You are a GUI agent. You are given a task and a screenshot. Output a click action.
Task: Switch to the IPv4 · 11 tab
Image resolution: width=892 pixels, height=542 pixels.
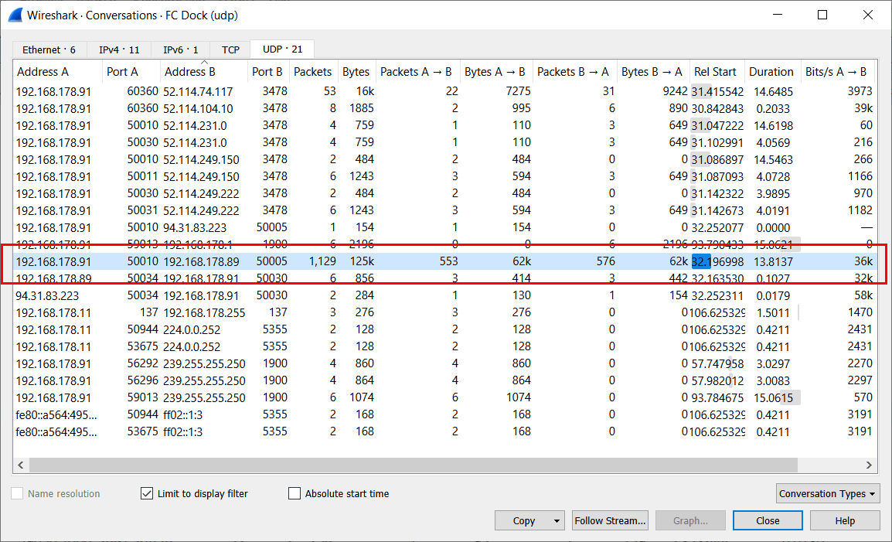point(119,49)
